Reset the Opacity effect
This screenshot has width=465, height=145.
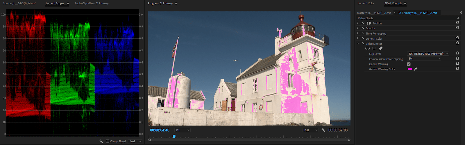[x=457, y=28]
